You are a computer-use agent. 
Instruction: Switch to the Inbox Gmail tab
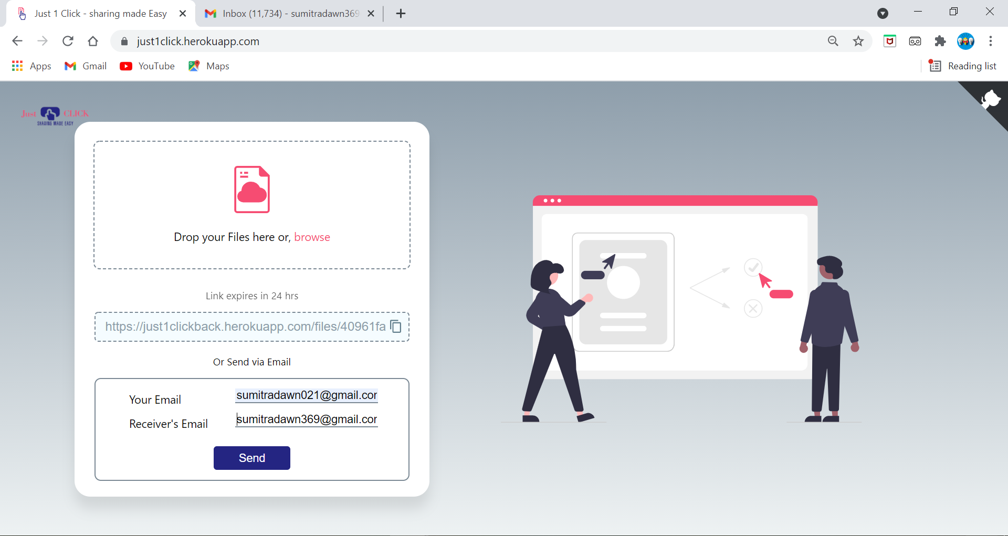[x=283, y=13]
